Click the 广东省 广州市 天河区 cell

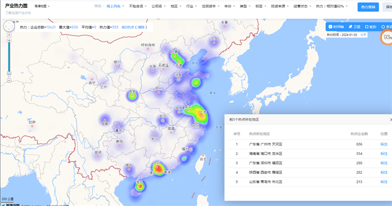pos(266,144)
